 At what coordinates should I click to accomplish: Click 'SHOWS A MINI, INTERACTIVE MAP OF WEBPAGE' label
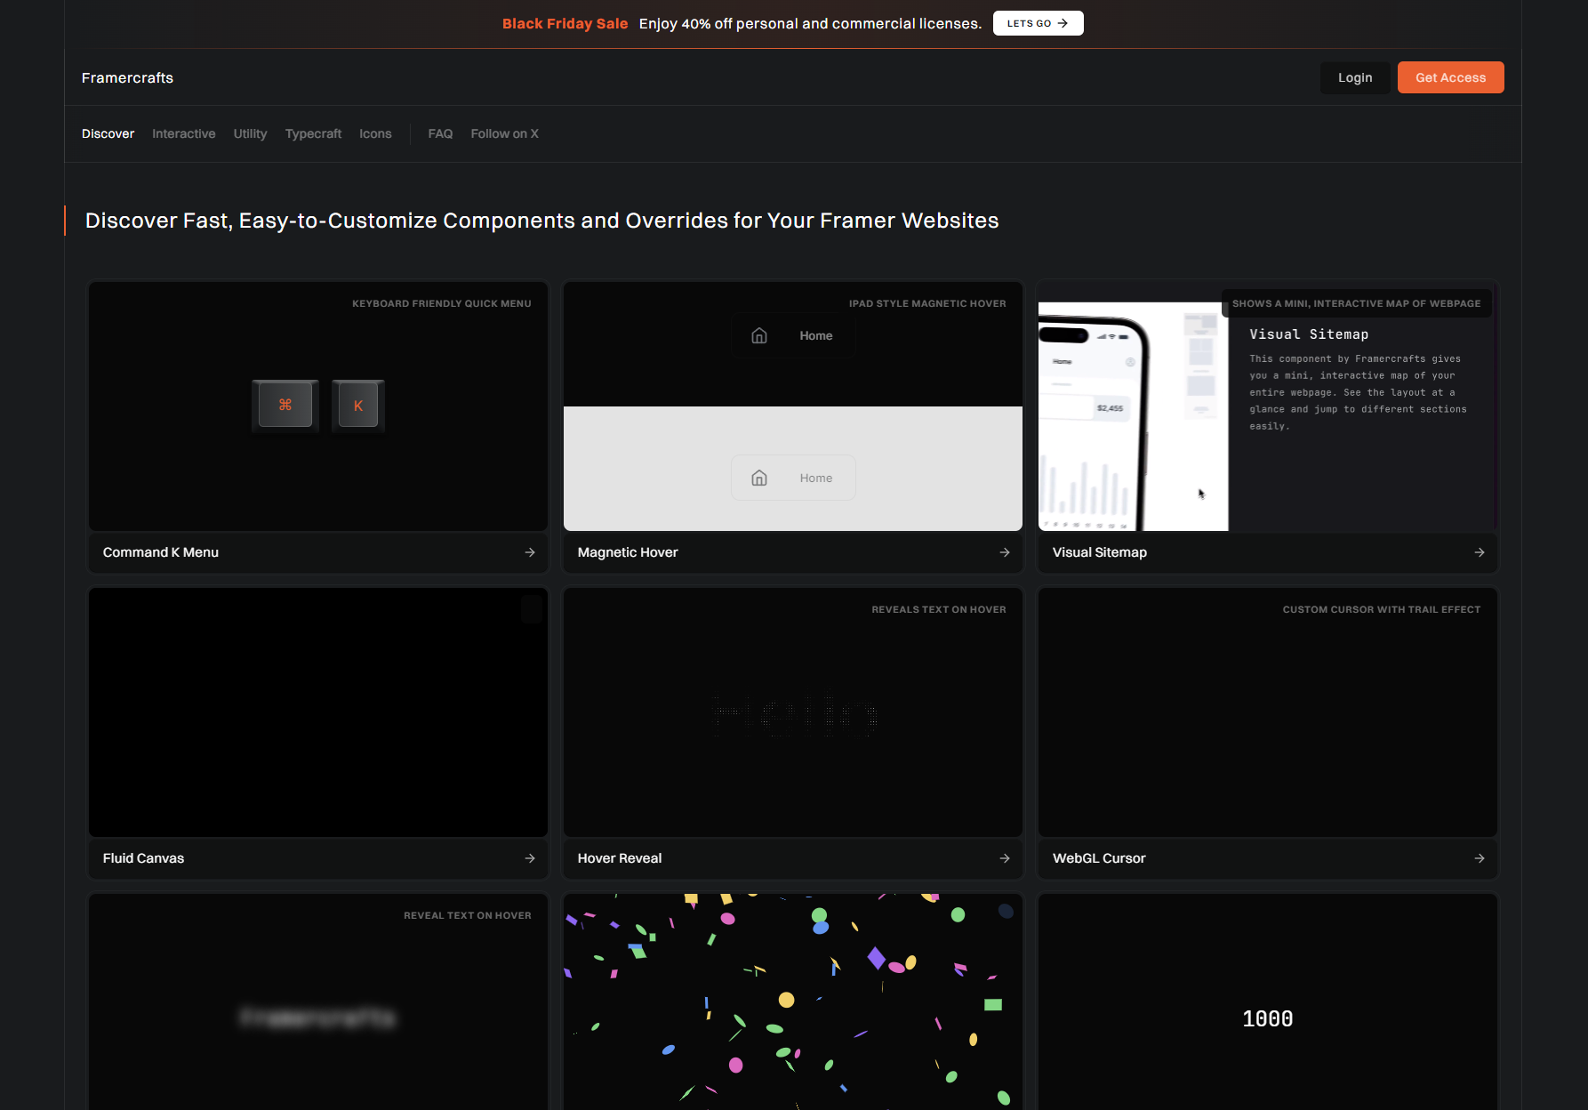pos(1357,303)
